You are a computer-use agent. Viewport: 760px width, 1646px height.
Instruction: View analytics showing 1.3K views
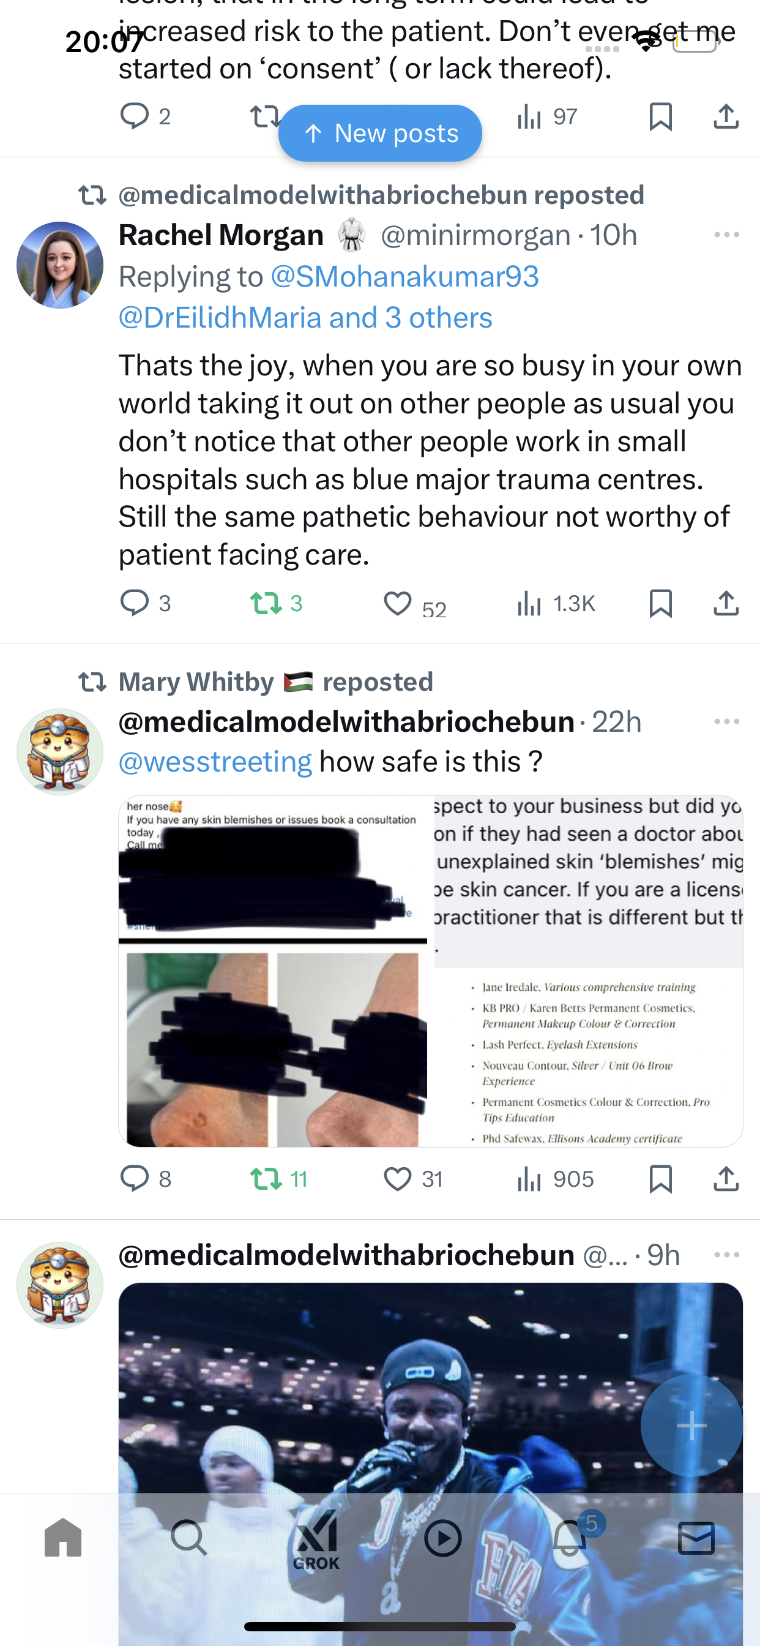556,603
